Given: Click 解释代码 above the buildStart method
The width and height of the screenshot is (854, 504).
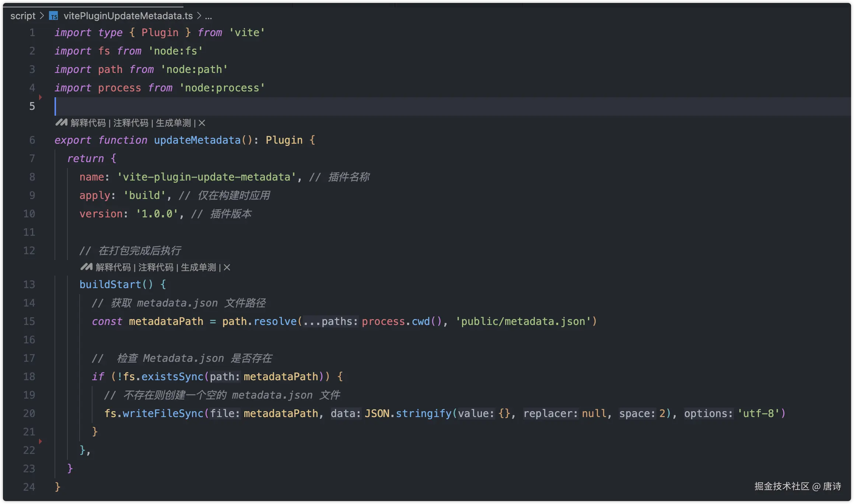Looking at the screenshot, I should point(113,267).
